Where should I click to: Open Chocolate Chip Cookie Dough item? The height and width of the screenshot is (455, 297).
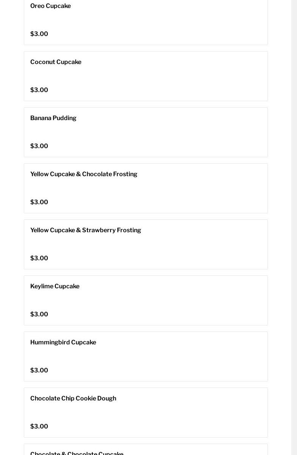click(x=146, y=413)
